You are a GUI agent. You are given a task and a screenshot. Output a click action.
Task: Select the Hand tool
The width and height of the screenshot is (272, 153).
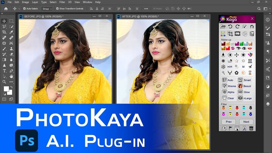[x=11, y=76]
